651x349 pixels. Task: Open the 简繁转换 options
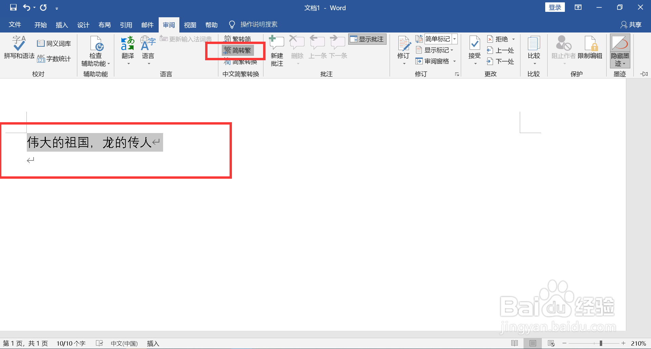tap(240, 62)
